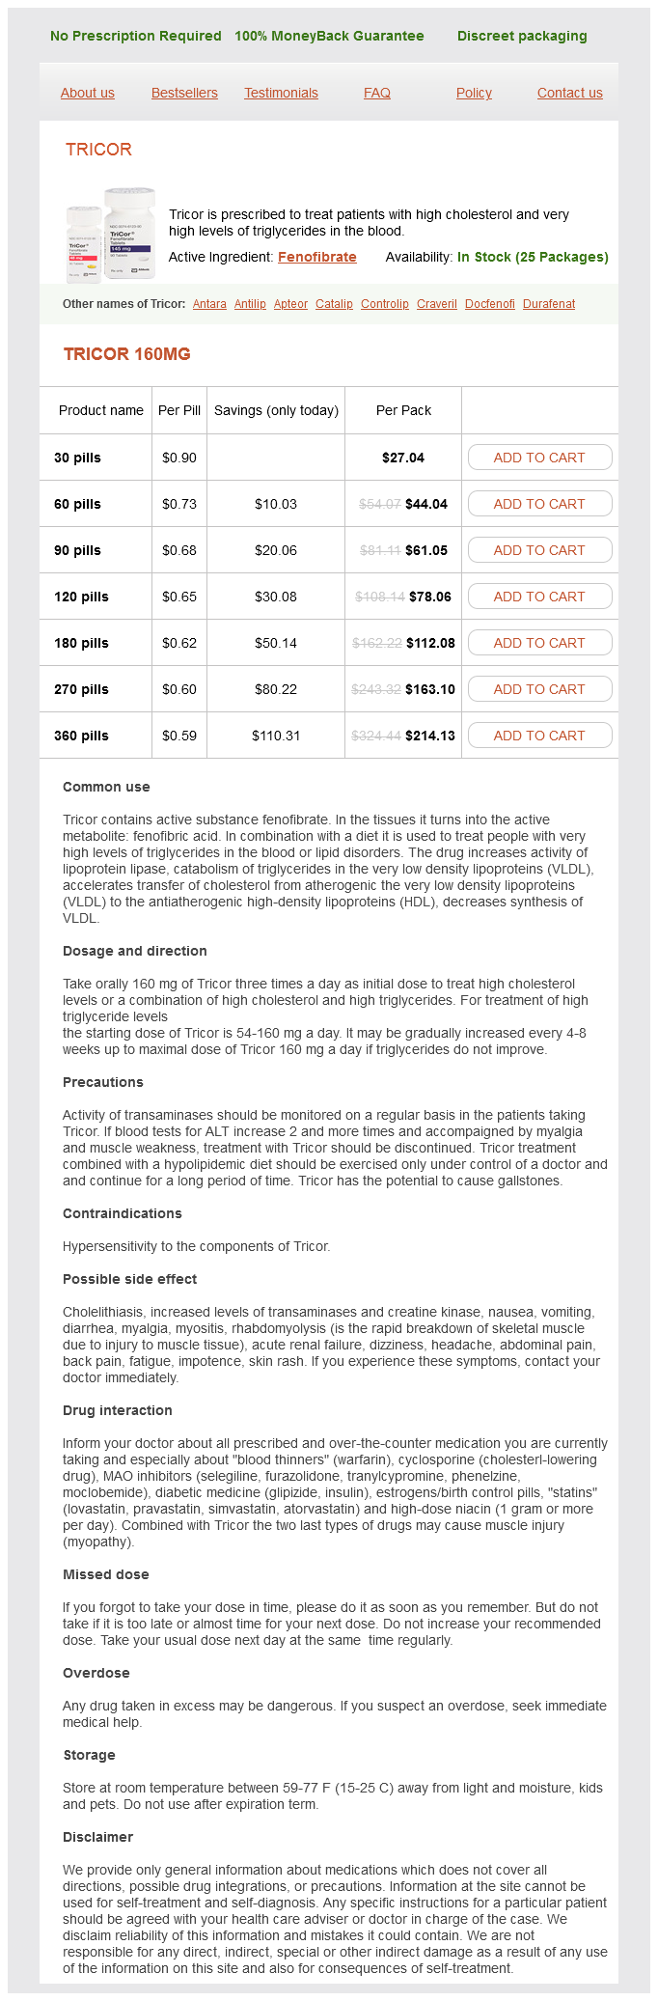This screenshot has height=2001, width=658.
Task: Follow the Durafenat link
Action: click(549, 304)
